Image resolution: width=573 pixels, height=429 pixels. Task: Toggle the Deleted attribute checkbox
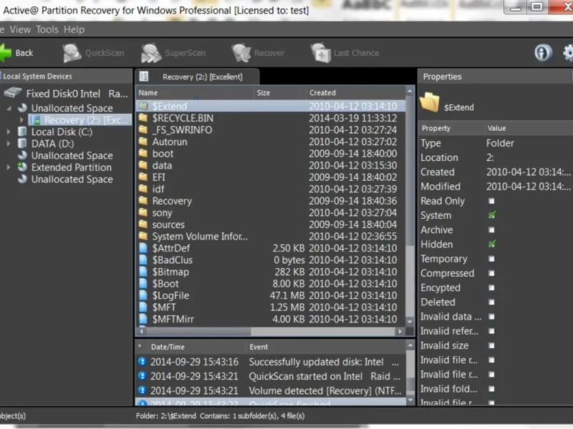491,302
